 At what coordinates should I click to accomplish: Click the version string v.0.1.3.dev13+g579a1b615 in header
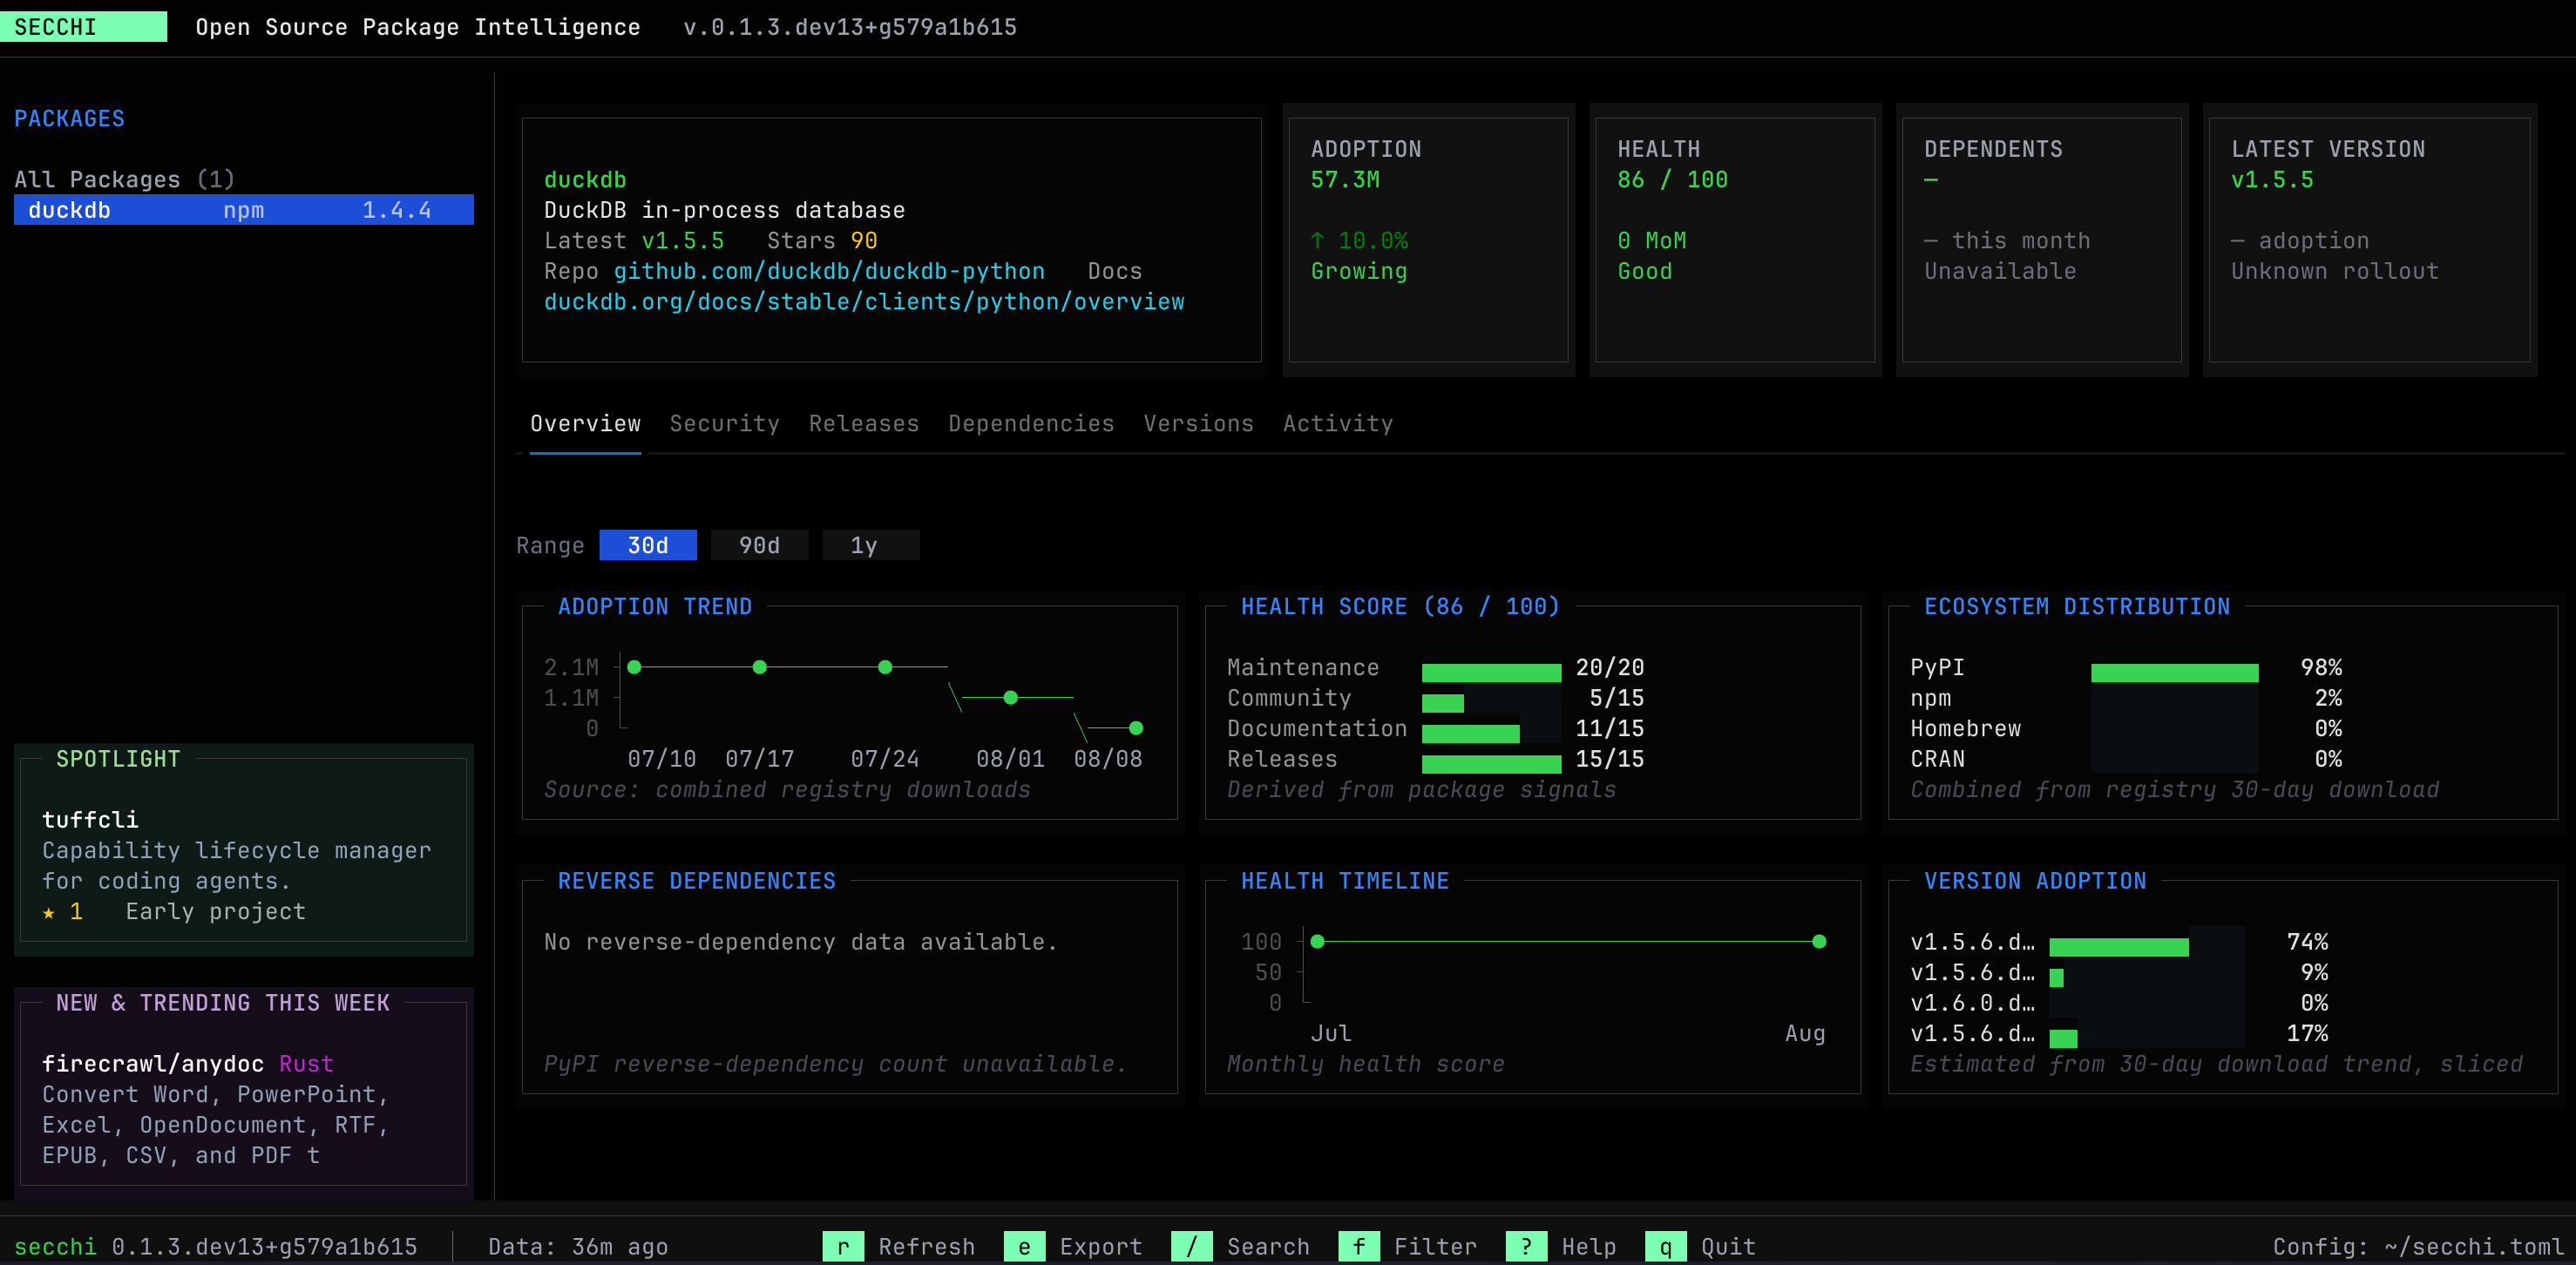pos(849,27)
